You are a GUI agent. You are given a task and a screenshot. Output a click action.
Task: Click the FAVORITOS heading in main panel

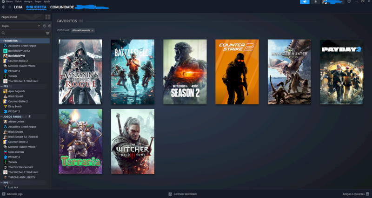67,21
